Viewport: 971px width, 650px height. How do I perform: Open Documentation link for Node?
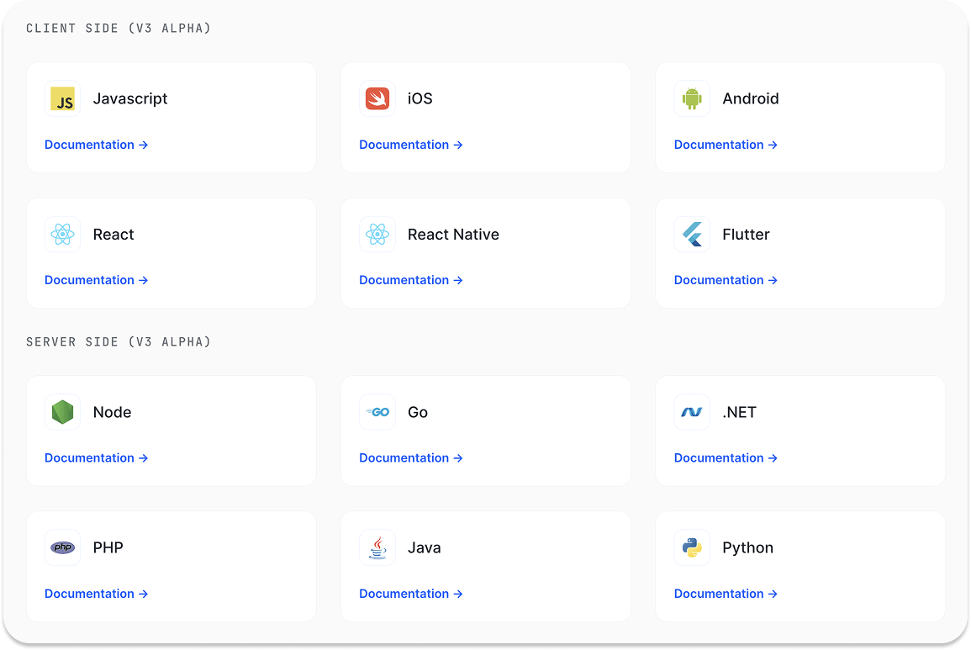pos(96,458)
